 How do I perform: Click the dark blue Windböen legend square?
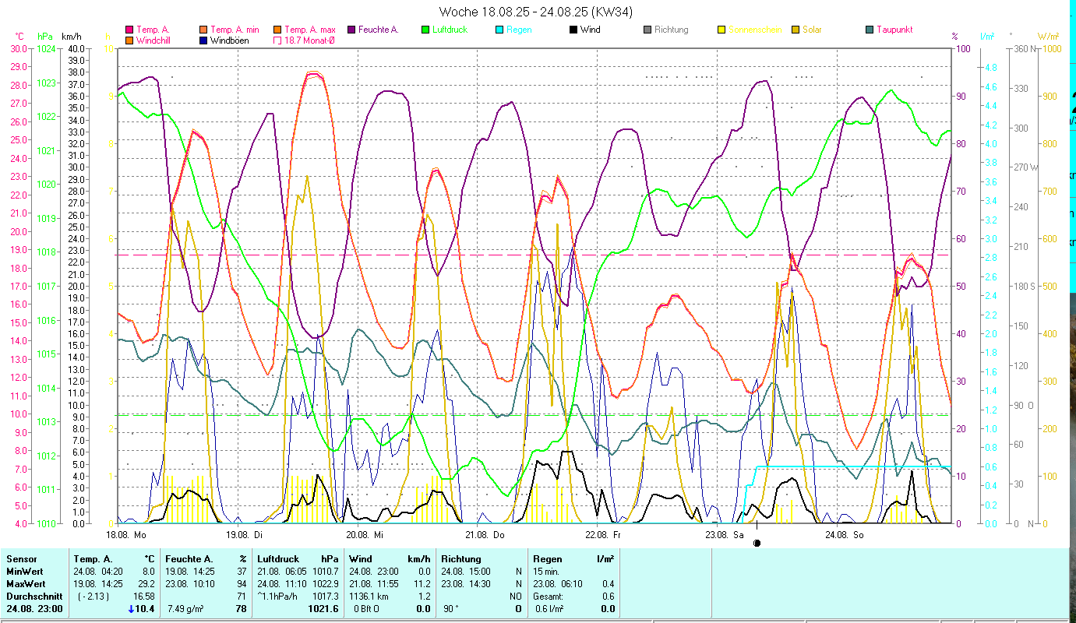(203, 40)
